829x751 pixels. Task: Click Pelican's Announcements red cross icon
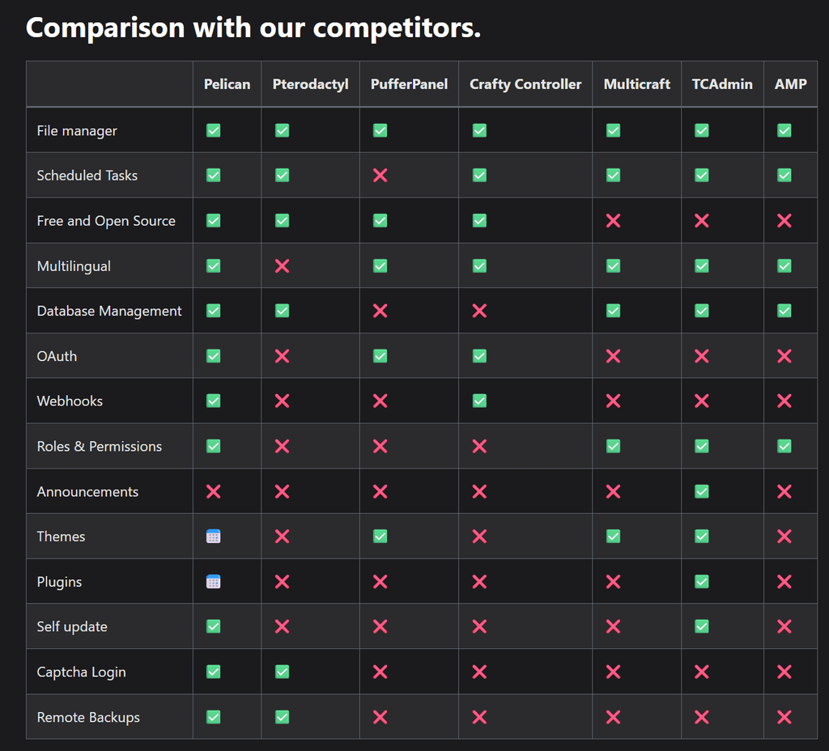click(x=214, y=491)
